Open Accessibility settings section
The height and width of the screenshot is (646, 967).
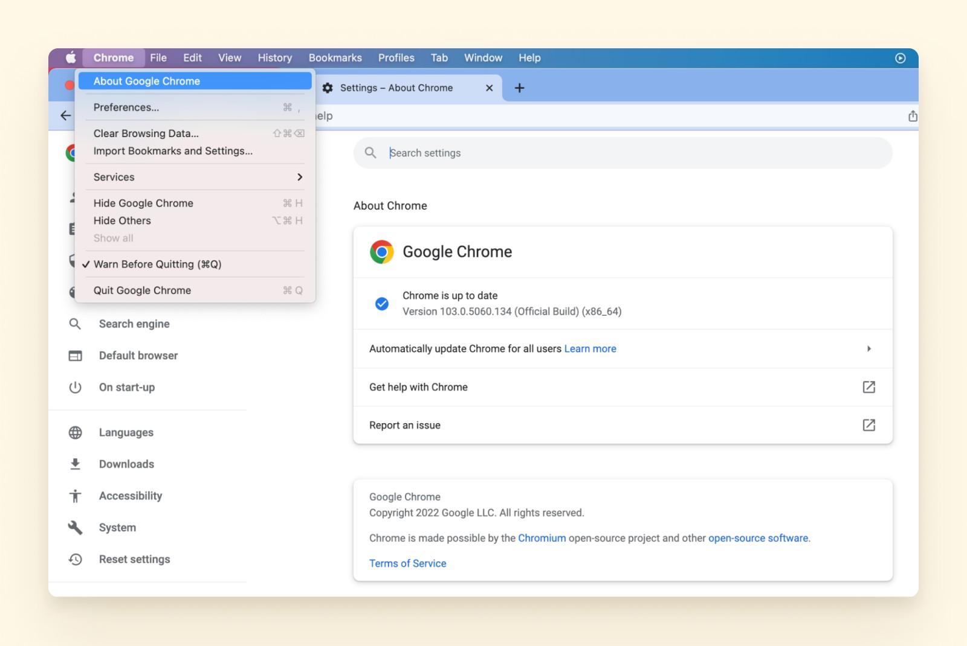[x=131, y=496]
